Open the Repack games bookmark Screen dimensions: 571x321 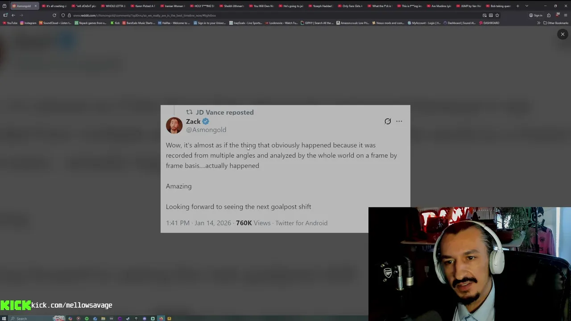(x=91, y=23)
